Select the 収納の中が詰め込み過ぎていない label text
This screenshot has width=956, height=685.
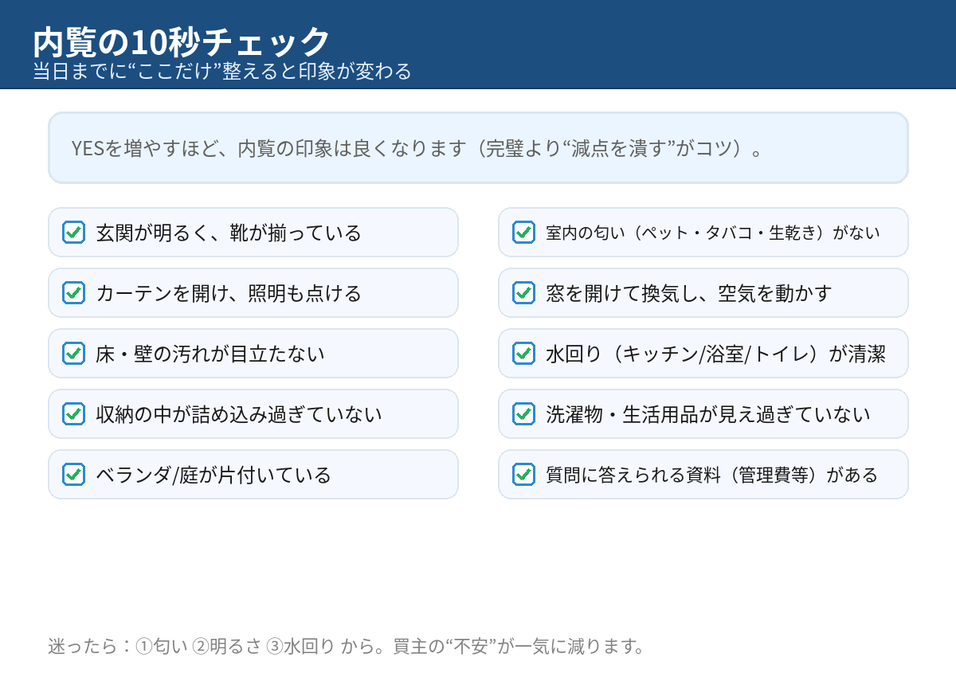click(239, 415)
